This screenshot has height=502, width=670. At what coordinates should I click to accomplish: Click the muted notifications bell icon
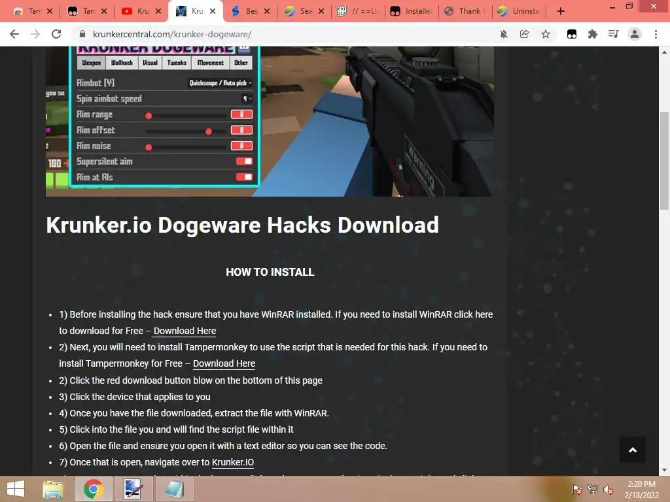[x=504, y=34]
